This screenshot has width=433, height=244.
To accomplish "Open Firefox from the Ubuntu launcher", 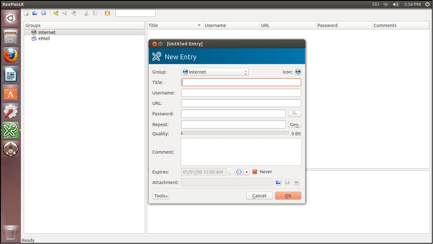I will click(10, 55).
